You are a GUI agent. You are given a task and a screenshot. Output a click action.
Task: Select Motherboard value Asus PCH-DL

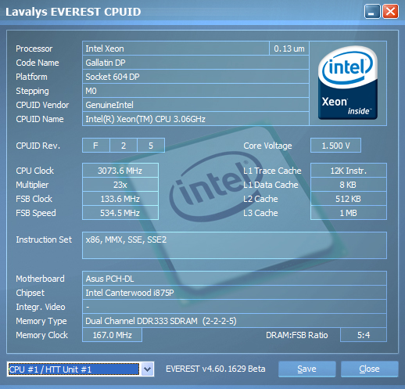tap(235, 279)
